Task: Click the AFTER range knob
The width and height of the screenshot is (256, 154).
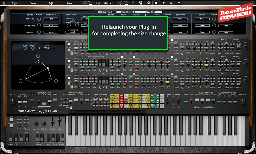Action: pyautogui.click(x=77, y=25)
